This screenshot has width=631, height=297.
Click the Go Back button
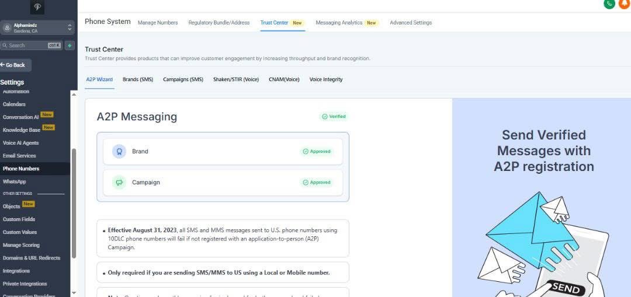[15, 65]
